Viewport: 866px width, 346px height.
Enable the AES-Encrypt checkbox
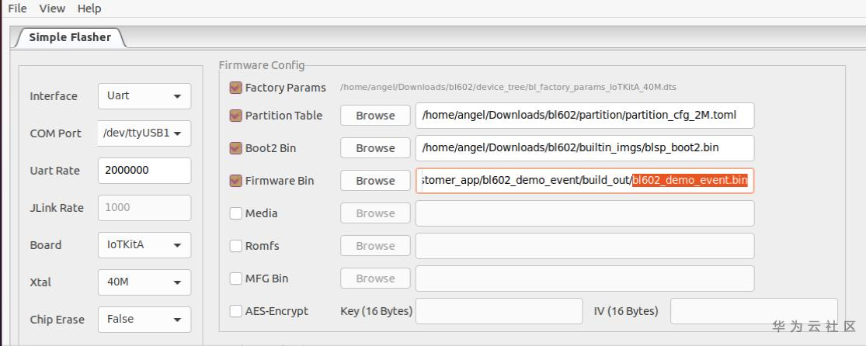pyautogui.click(x=236, y=311)
